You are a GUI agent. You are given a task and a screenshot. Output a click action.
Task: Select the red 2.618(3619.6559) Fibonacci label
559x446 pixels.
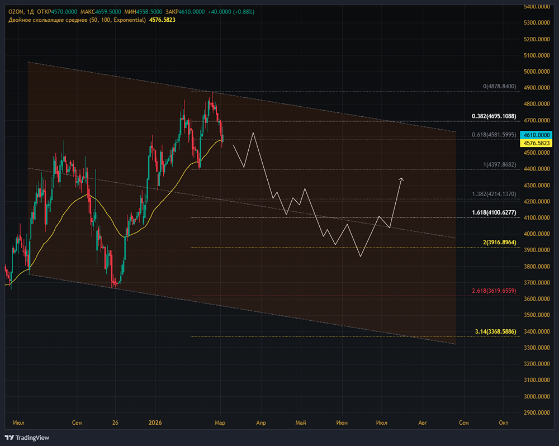494,291
